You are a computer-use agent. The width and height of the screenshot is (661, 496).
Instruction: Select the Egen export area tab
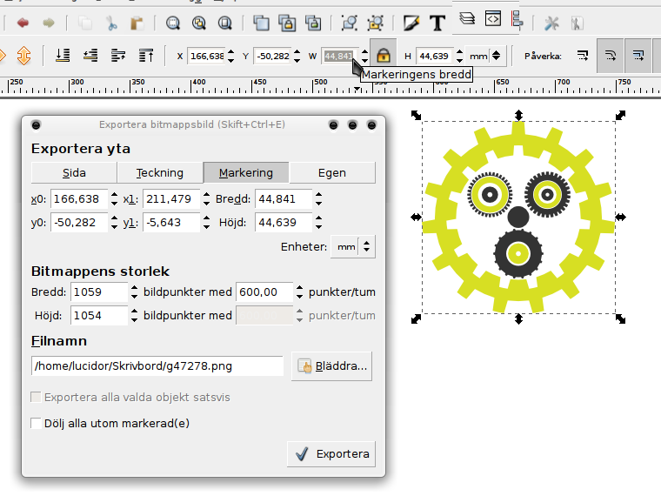pos(332,172)
